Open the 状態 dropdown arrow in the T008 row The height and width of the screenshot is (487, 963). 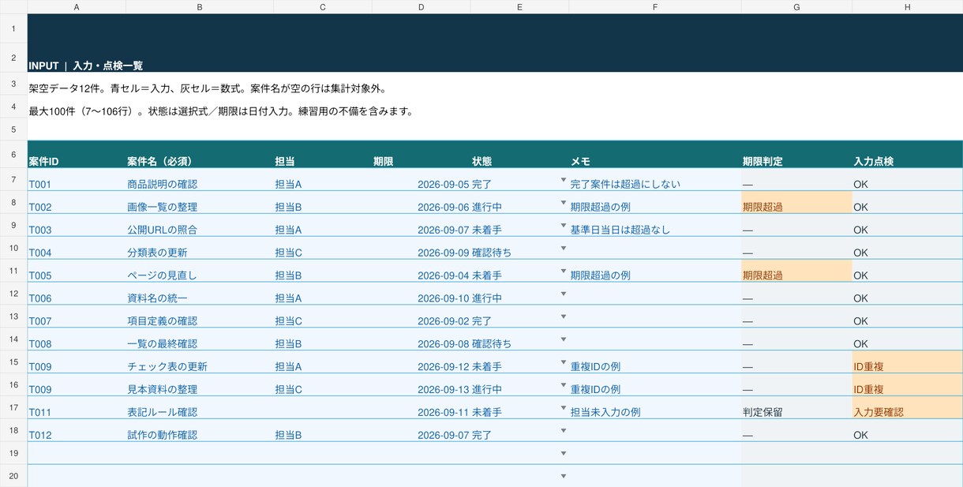tap(564, 340)
